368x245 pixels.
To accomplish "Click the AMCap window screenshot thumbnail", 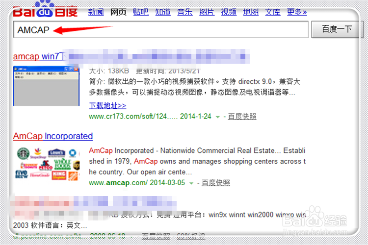I will (46, 86).
